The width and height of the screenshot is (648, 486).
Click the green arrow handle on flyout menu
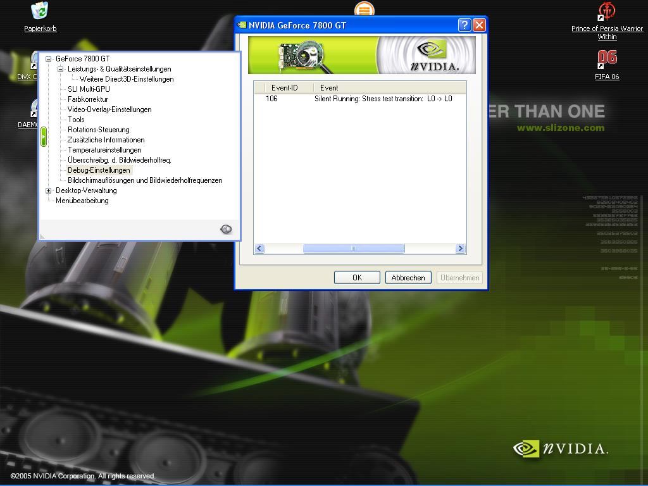click(x=44, y=137)
